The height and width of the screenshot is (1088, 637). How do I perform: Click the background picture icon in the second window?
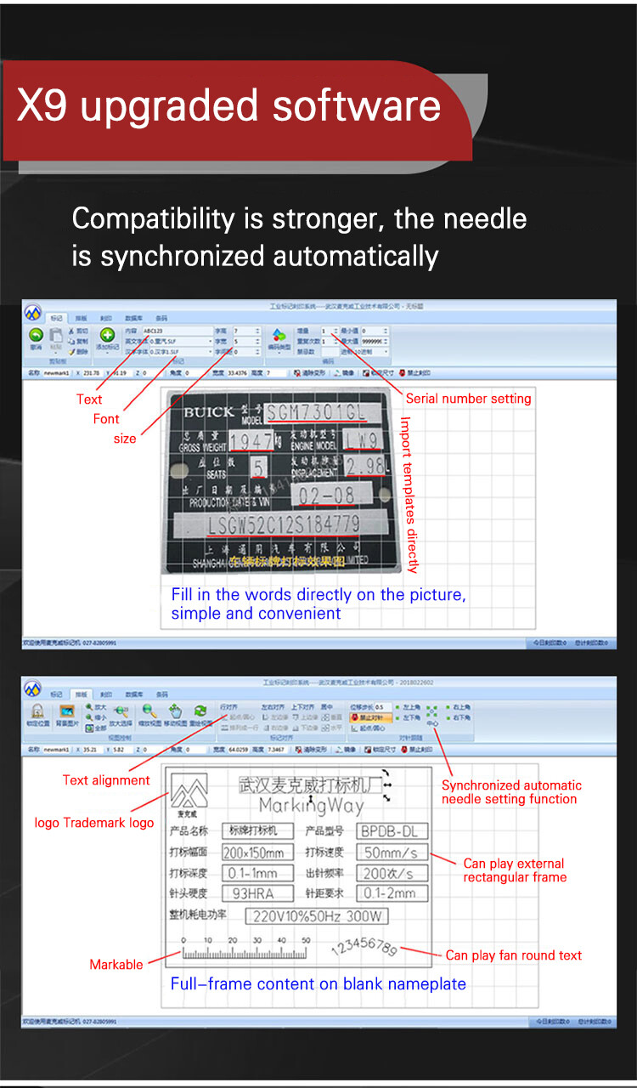(x=67, y=711)
